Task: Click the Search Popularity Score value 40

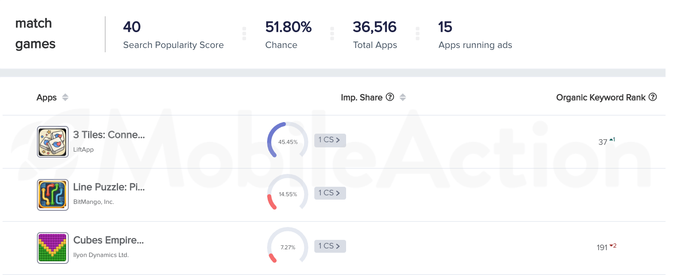Action: coord(132,27)
